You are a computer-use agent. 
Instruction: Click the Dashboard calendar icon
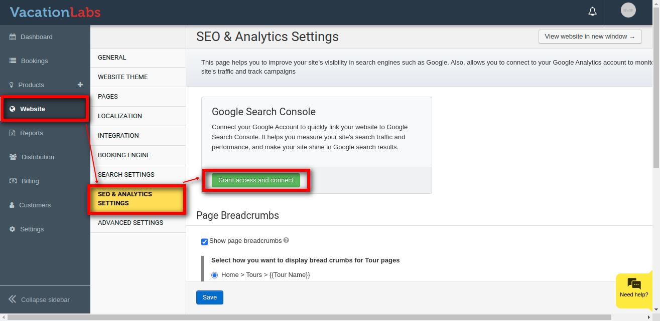point(13,37)
